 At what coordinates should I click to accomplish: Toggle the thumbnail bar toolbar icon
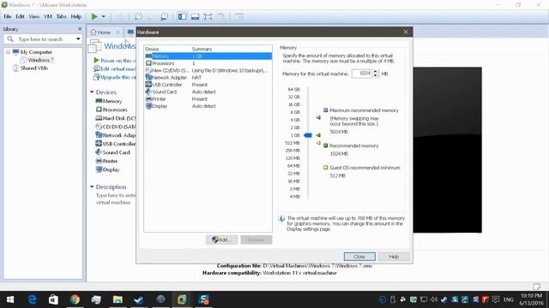[195, 16]
